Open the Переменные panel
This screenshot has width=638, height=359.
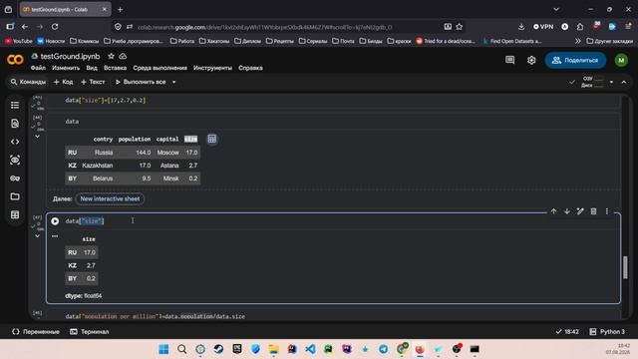[36, 332]
